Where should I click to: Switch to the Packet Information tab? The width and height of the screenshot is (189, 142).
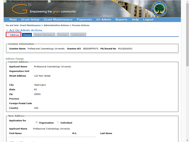(44, 35)
